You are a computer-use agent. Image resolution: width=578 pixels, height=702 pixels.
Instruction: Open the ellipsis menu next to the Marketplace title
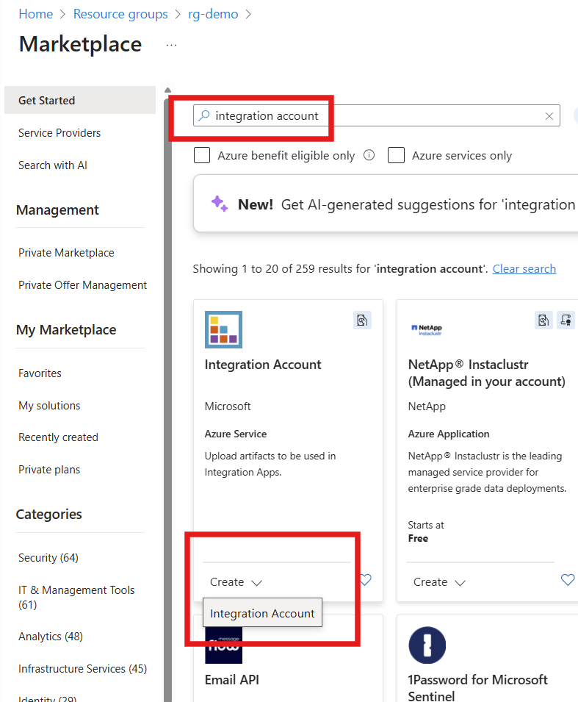click(171, 46)
